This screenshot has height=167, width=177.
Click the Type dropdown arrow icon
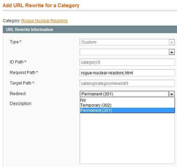click(x=172, y=42)
